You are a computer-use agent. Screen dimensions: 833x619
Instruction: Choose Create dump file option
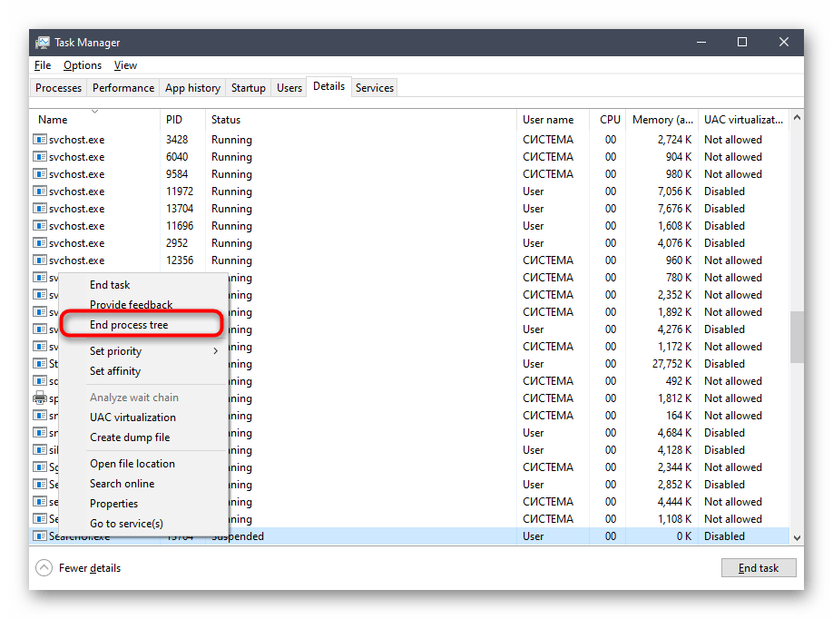[130, 437]
